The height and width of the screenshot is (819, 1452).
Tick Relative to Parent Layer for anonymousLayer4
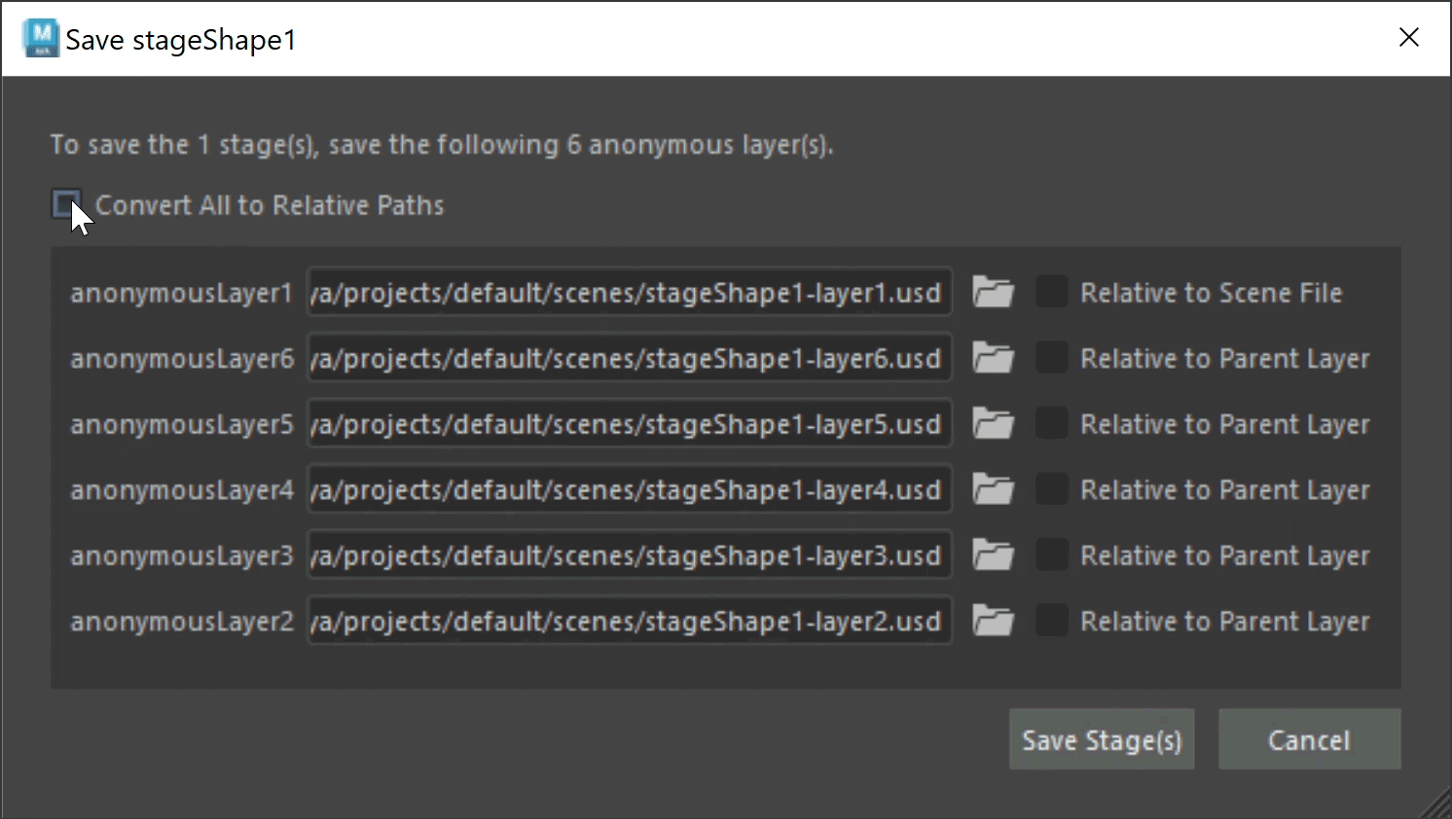1051,489
